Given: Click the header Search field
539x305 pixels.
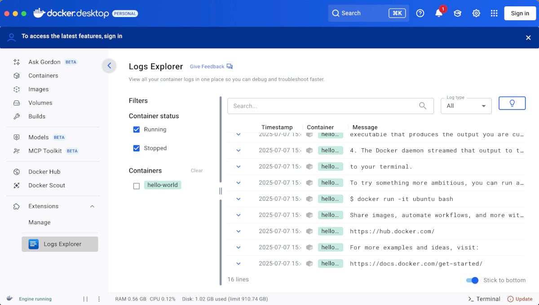Looking at the screenshot, I should [368, 13].
